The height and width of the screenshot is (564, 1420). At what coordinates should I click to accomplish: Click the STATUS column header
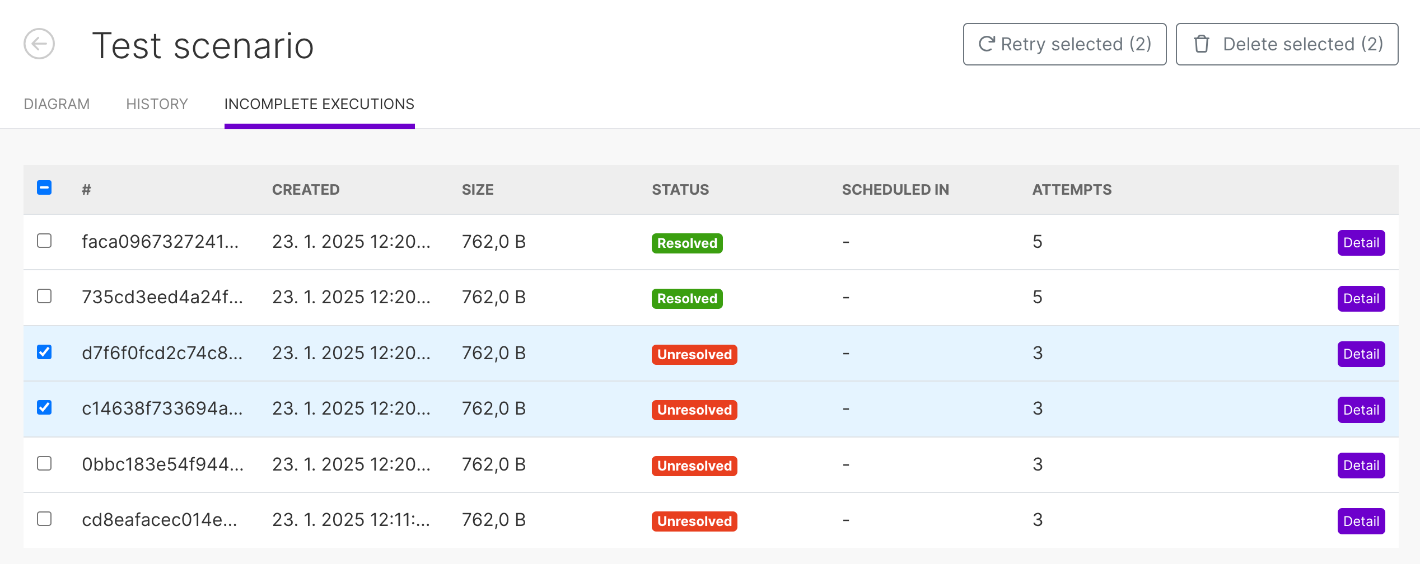pyautogui.click(x=680, y=190)
